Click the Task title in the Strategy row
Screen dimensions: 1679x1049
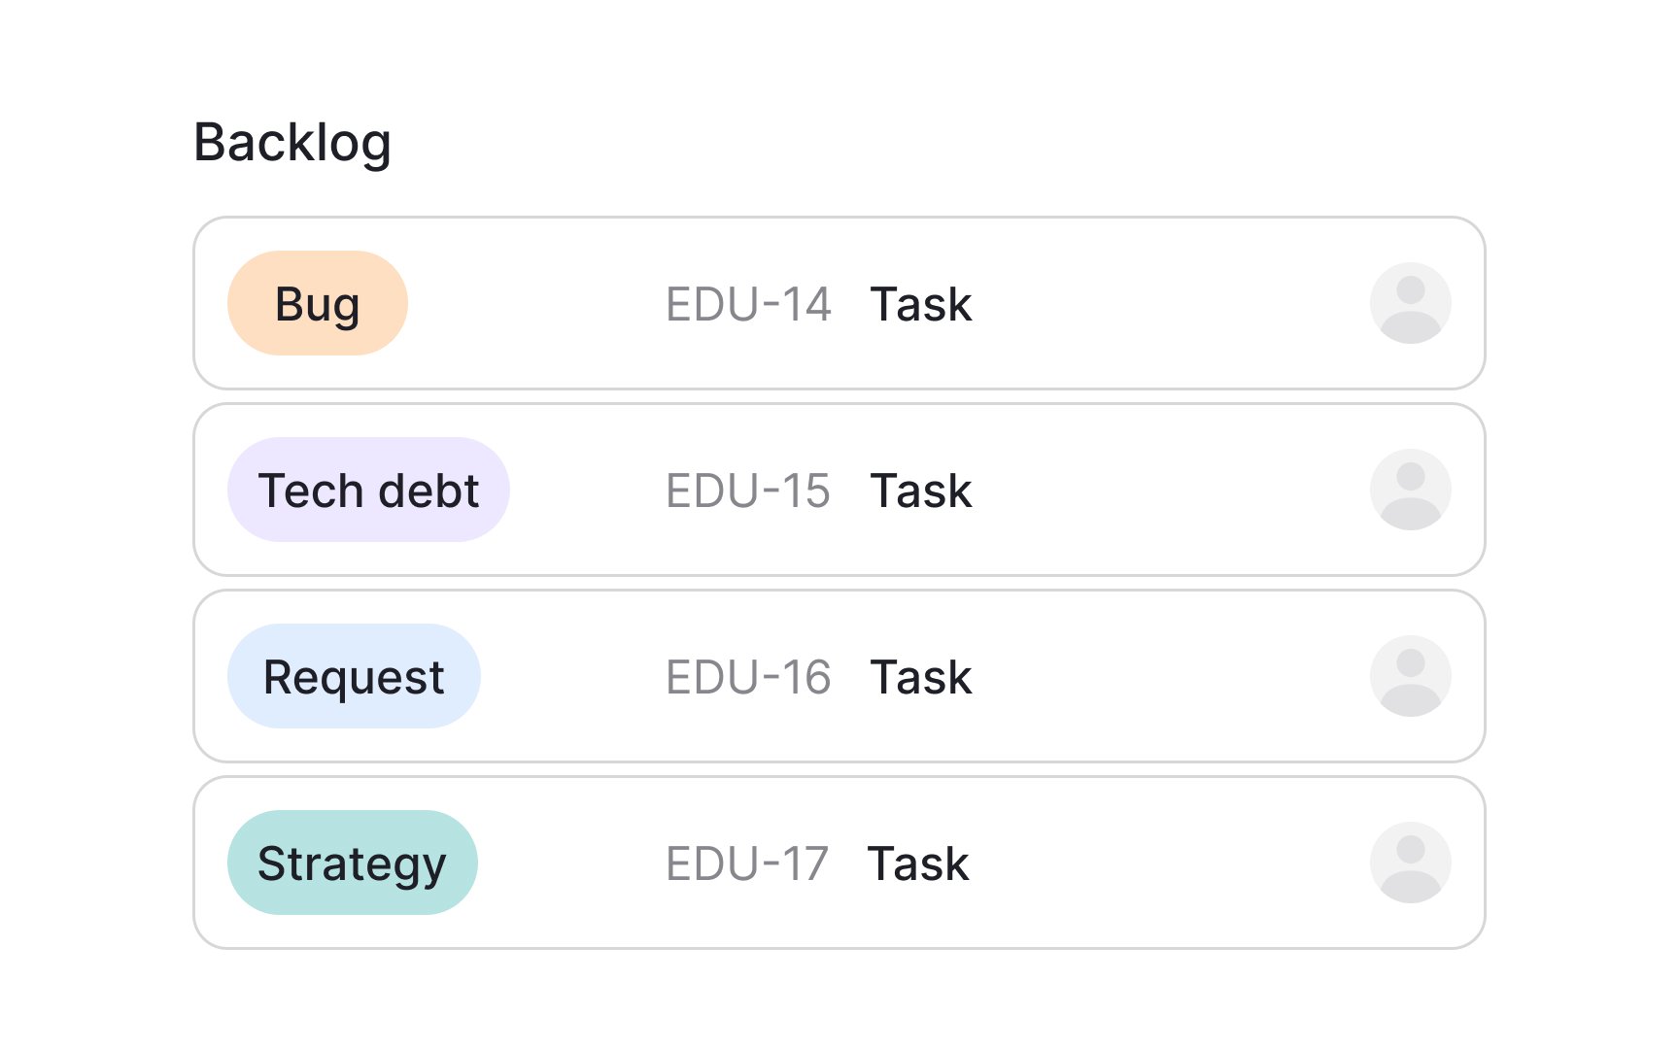918,863
